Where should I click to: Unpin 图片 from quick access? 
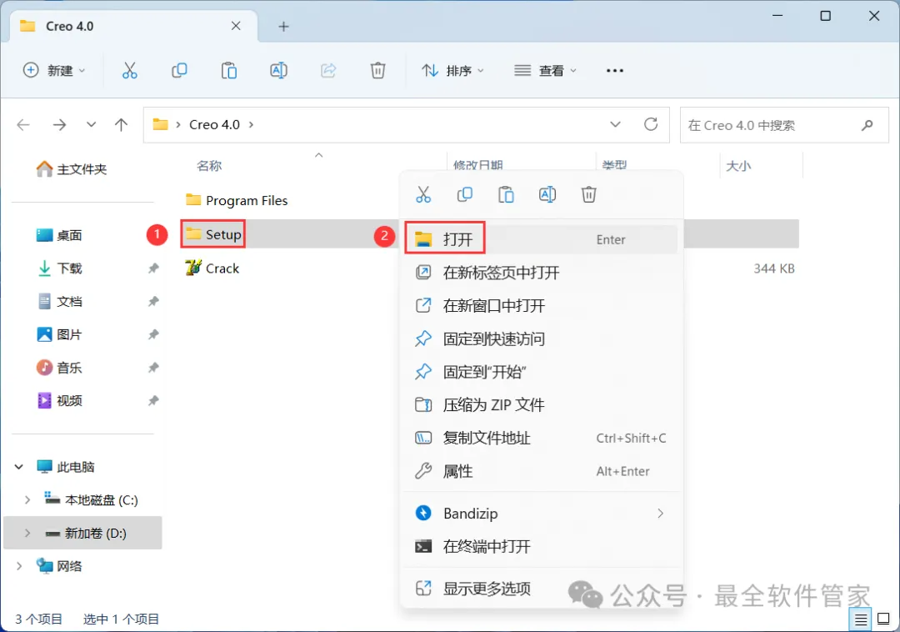pos(153,334)
